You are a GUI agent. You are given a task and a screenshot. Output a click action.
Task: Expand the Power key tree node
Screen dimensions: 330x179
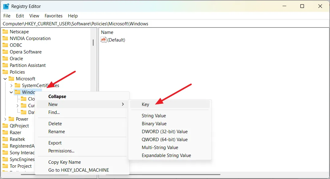(5, 119)
